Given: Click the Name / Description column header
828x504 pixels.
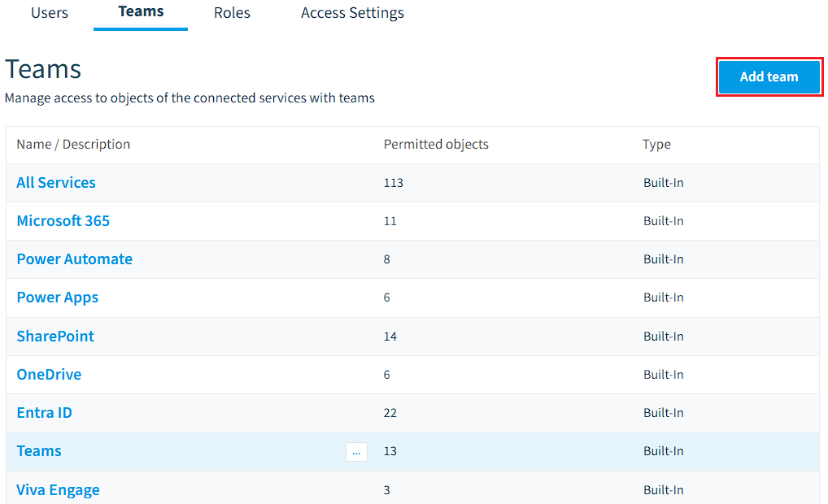Looking at the screenshot, I should [x=73, y=145].
